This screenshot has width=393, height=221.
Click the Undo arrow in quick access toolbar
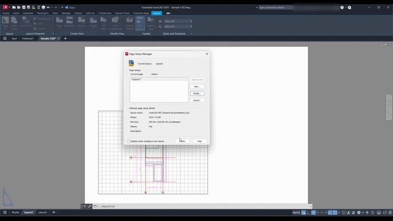48,7
